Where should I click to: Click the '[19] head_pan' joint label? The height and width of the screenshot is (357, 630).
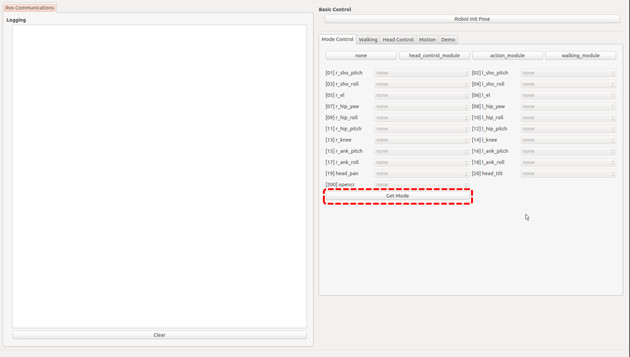(x=342, y=174)
